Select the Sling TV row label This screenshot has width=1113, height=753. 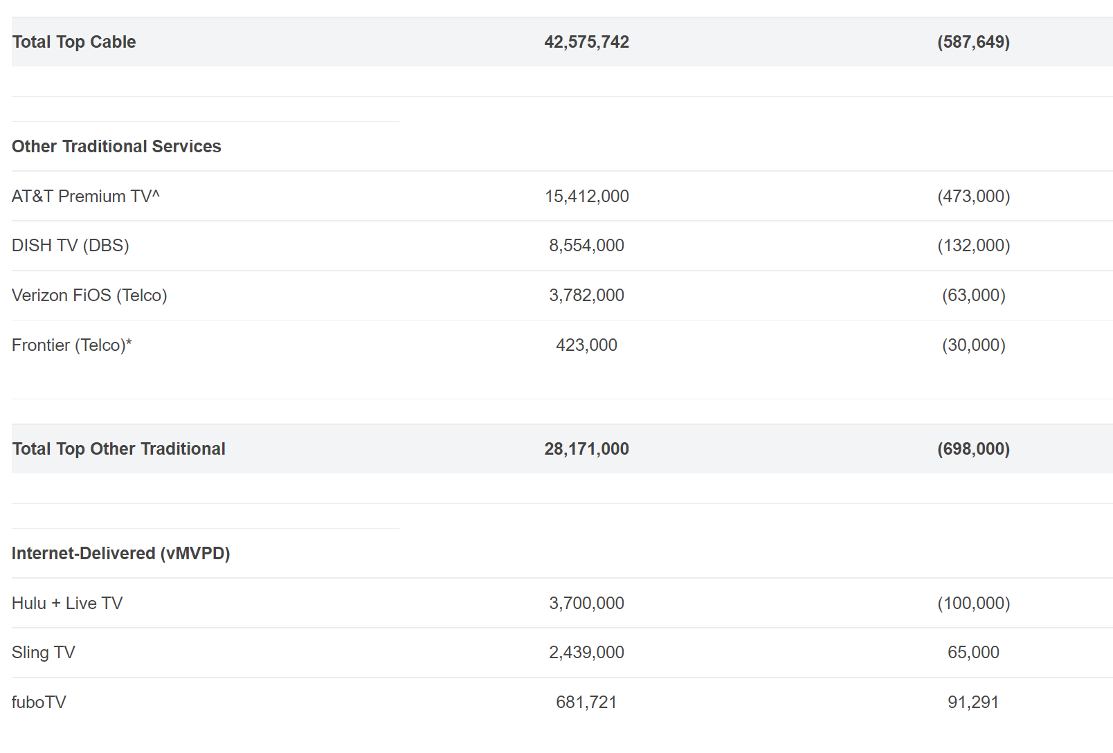pyautogui.click(x=44, y=653)
